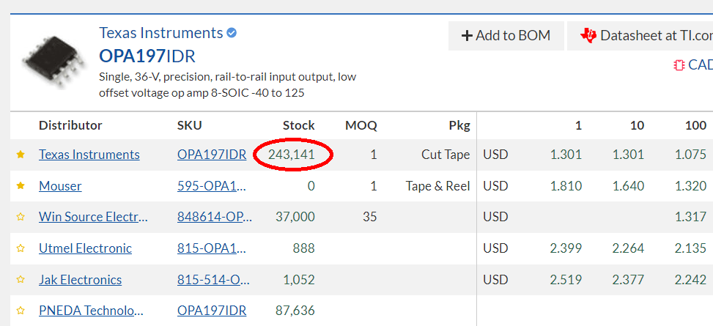The image size is (713, 326).
Task: Open the Texas Instruments manufacturer heading link
Action: (x=161, y=33)
